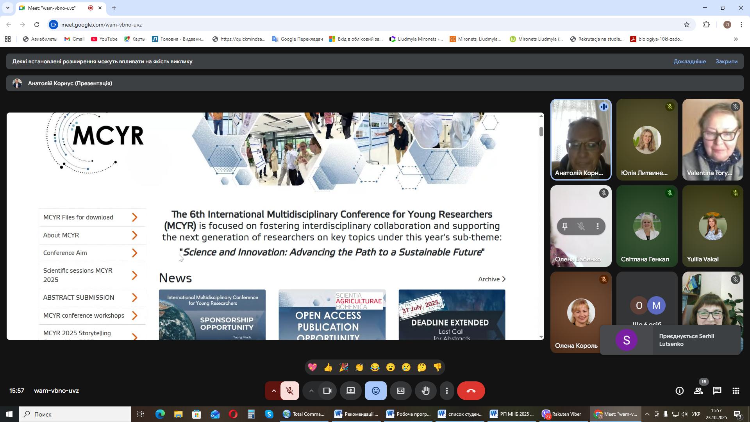Toggle closed captions
The height and width of the screenshot is (422, 750).
400,391
